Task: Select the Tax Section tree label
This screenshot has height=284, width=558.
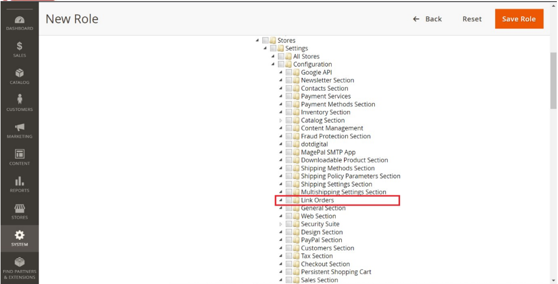Action: pyautogui.click(x=317, y=256)
